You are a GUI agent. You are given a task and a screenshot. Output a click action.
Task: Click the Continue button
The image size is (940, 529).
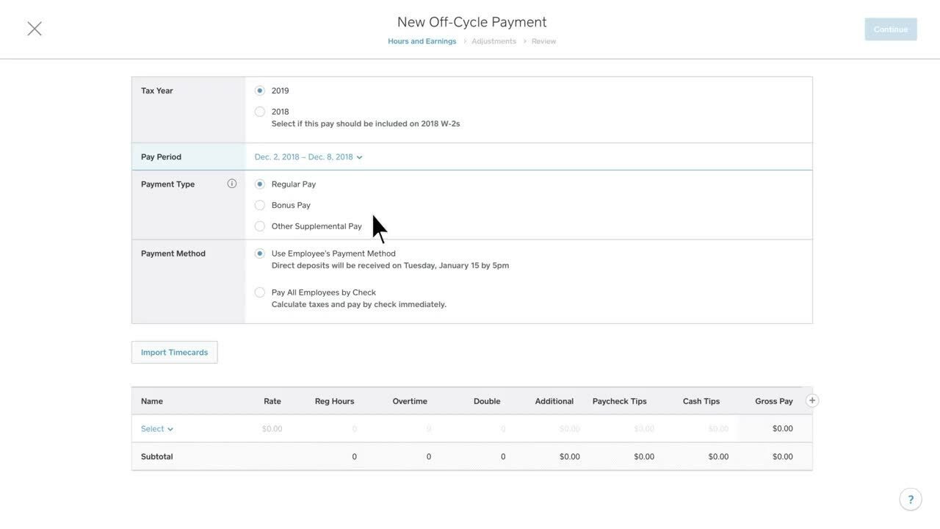pos(890,29)
